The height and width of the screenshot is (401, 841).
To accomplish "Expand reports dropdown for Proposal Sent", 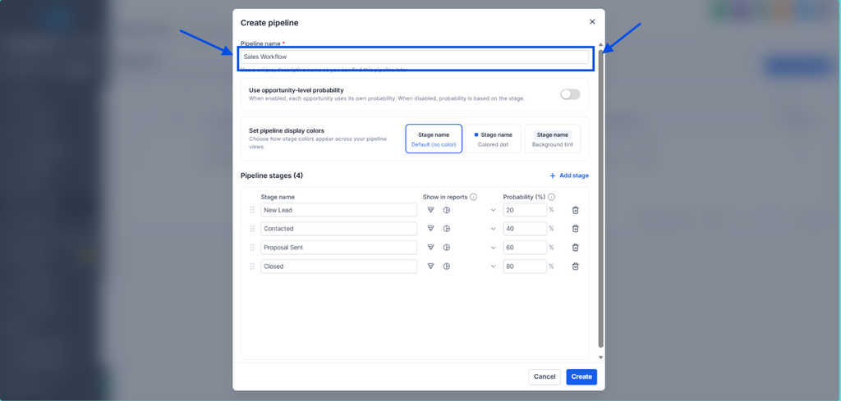I will pyautogui.click(x=494, y=248).
